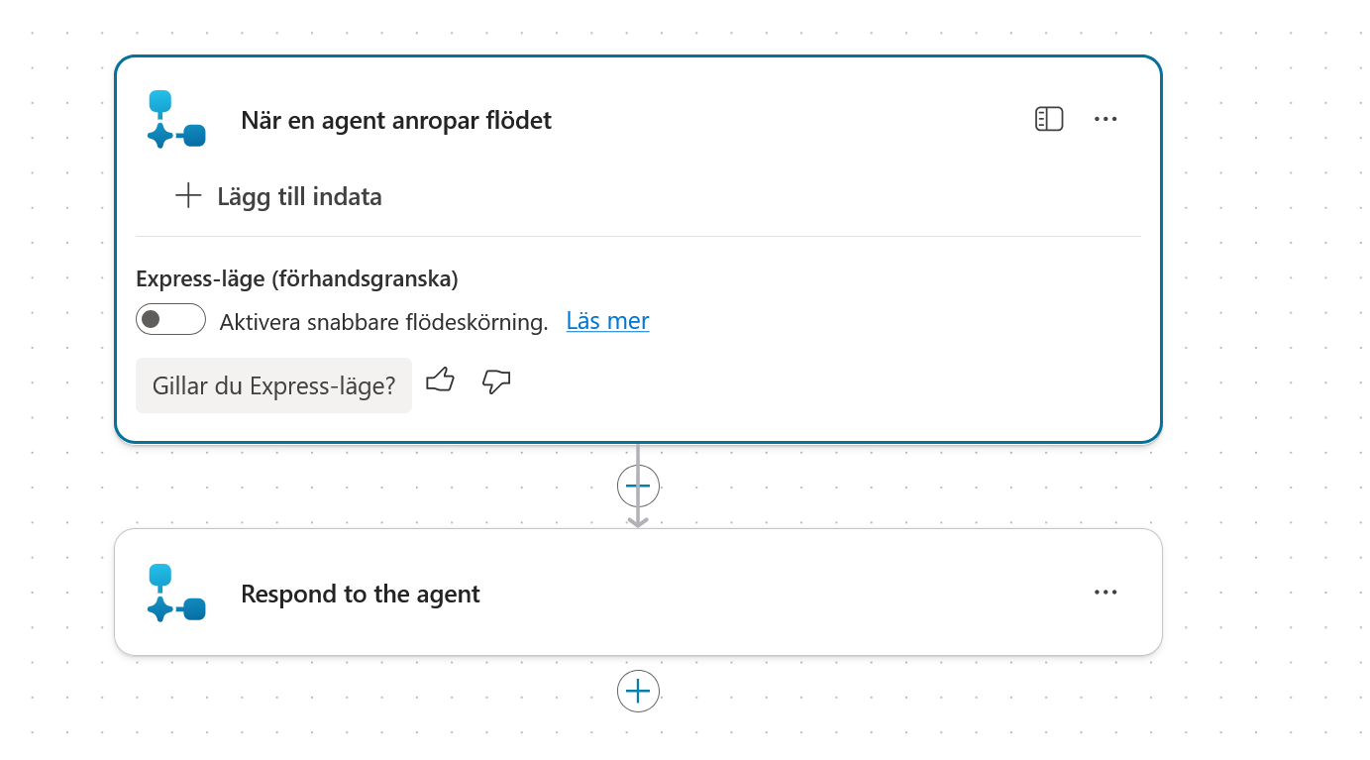
Task: Open more options on 'Respond to the agent'
Action: (x=1106, y=593)
